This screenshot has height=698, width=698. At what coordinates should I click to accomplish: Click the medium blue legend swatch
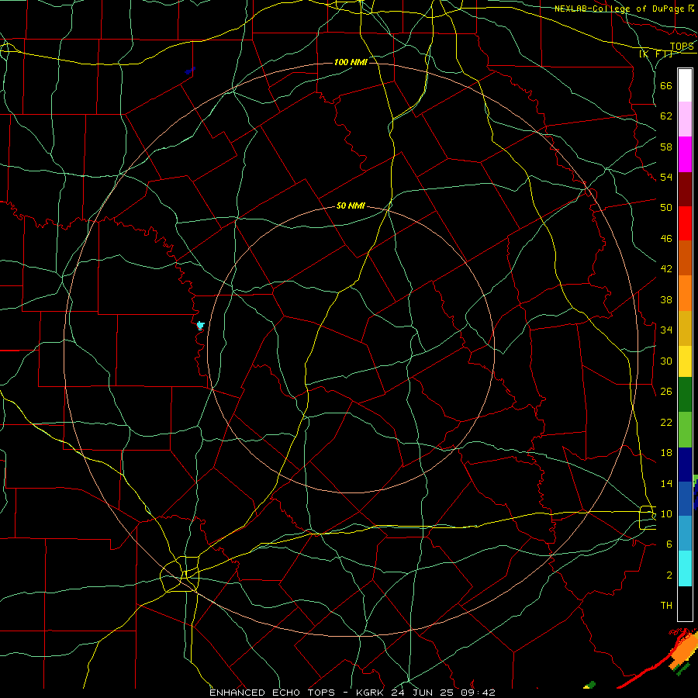[685, 499]
